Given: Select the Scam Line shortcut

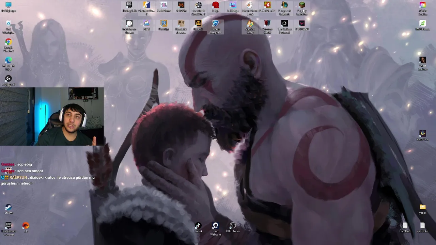Looking at the screenshot, I should tap(422, 135).
